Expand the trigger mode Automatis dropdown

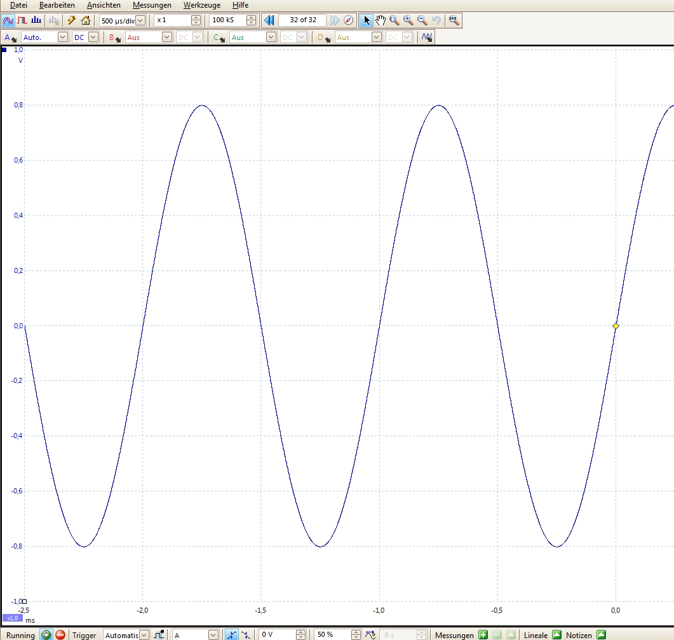pyautogui.click(x=144, y=635)
